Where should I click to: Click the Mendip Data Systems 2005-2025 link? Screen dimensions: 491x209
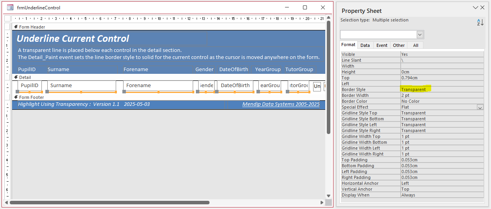pyautogui.click(x=281, y=104)
